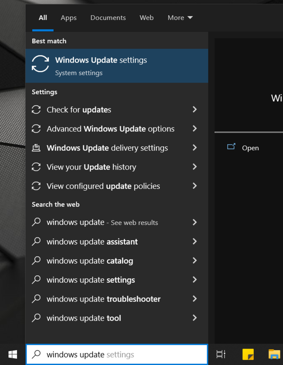
Task: Expand windows update settings web suggestion arrow
Action: (195, 280)
